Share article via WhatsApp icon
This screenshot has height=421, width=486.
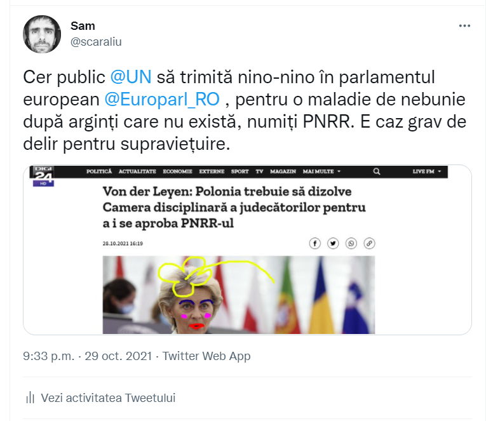[x=351, y=243]
